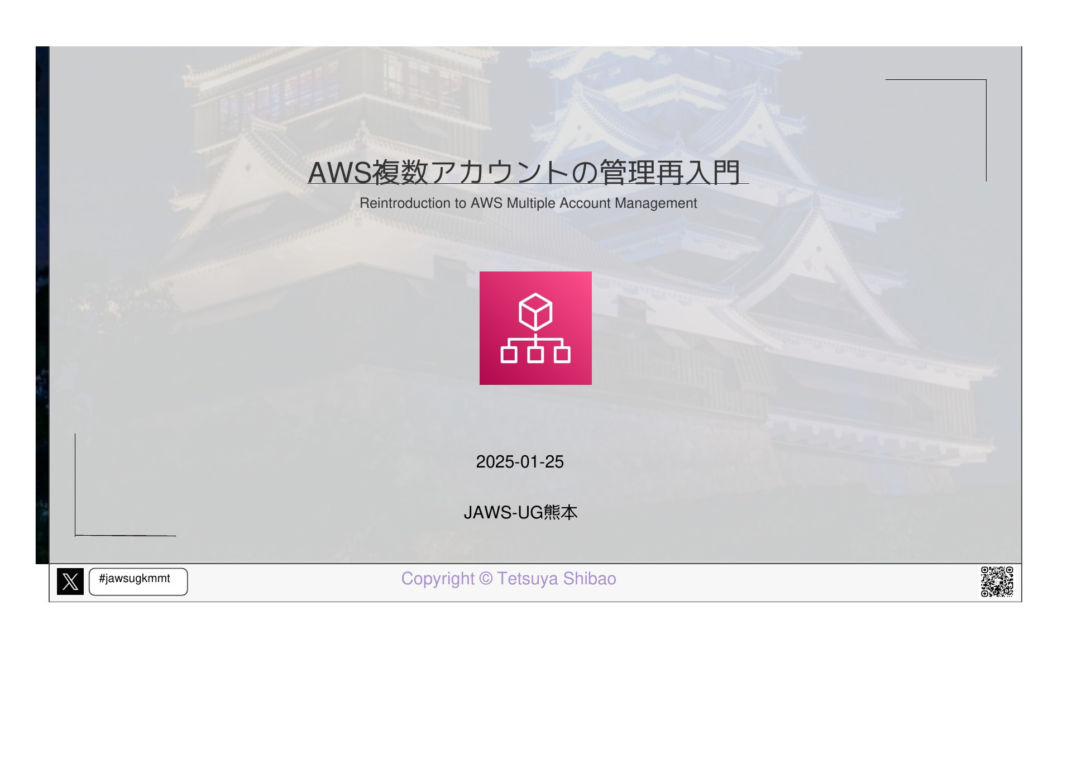The width and height of the screenshot is (1072, 758).
Task: Select the #jawsugkmmt hashtag box
Action: coord(138,581)
